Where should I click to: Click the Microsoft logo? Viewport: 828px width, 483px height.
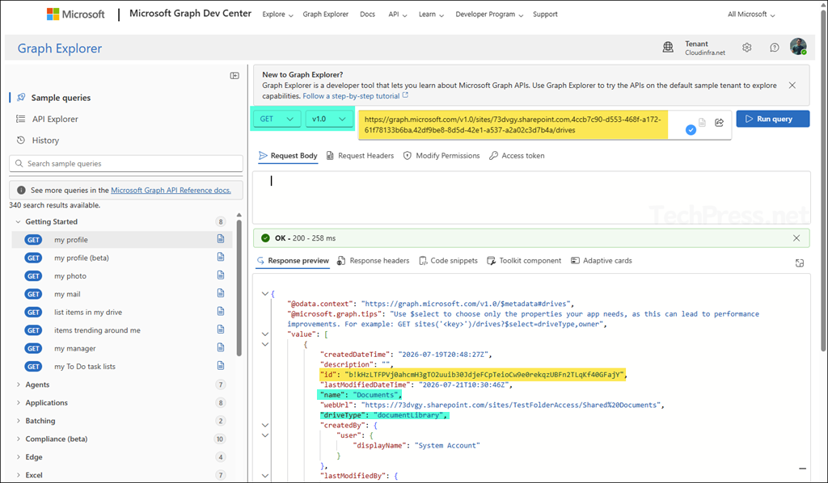75,15
